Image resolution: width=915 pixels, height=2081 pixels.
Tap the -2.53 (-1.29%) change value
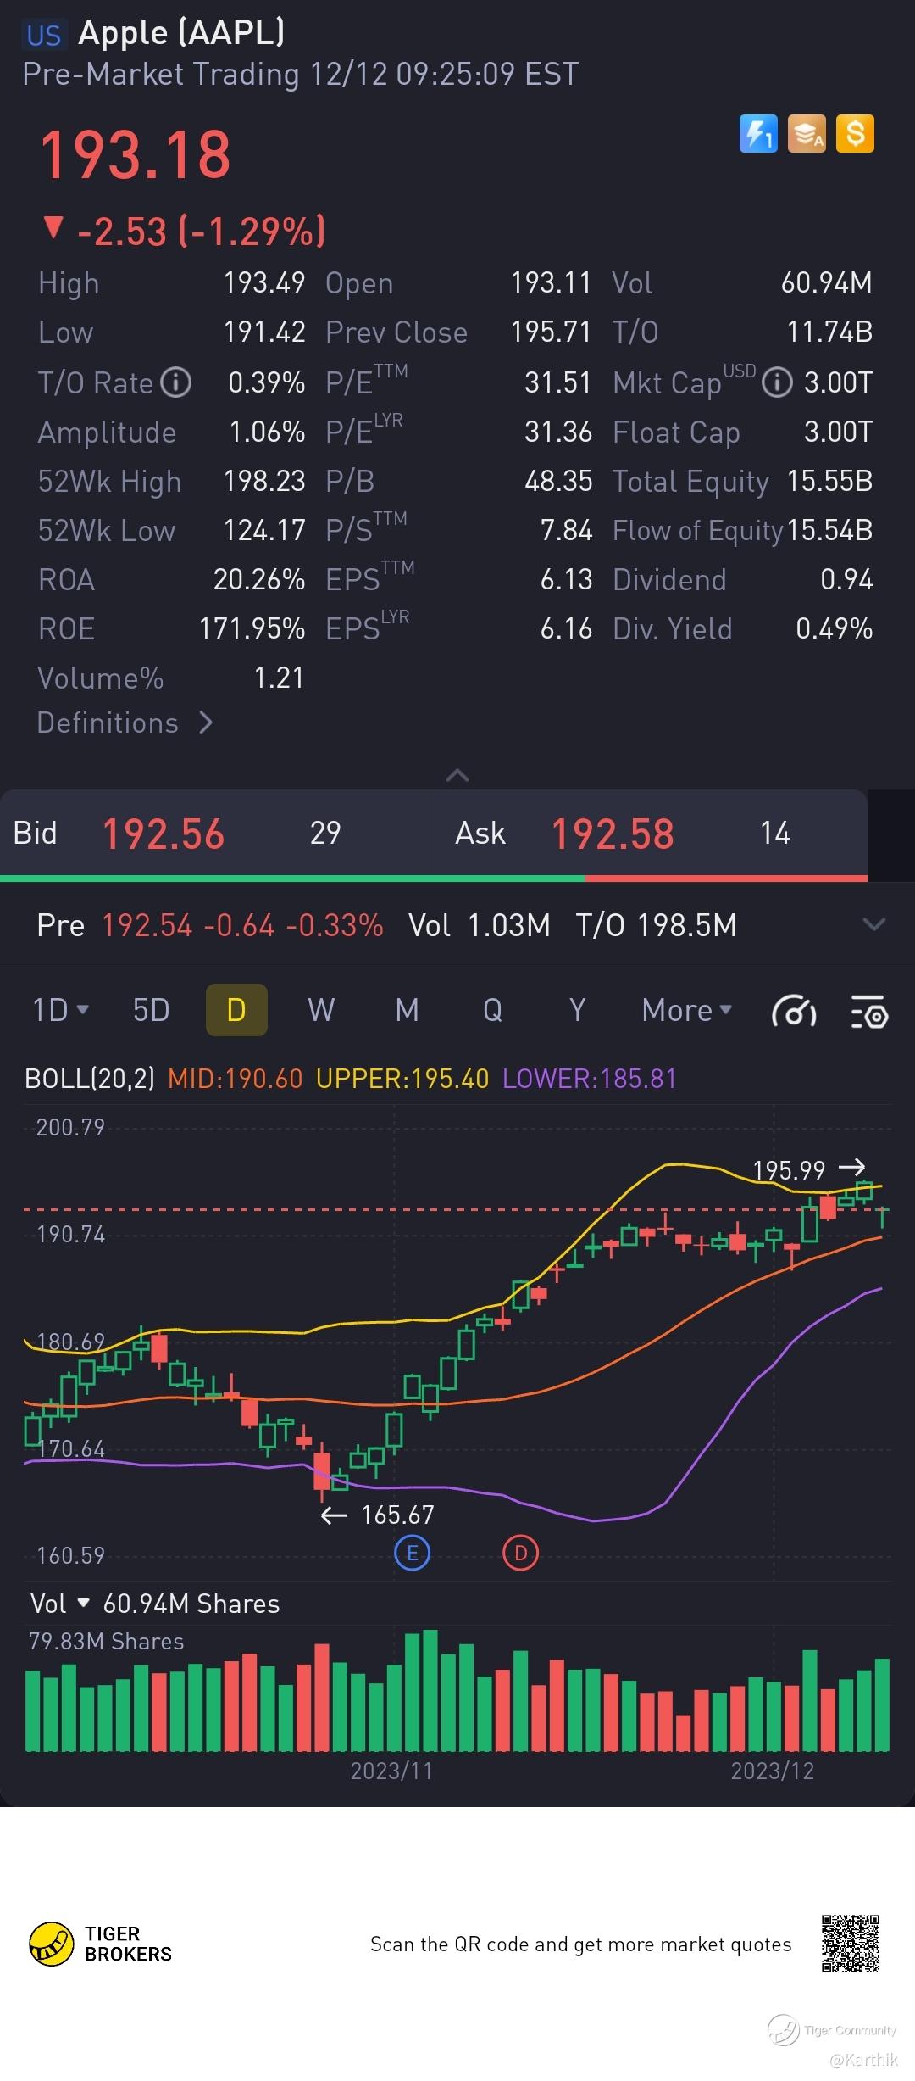(x=202, y=231)
